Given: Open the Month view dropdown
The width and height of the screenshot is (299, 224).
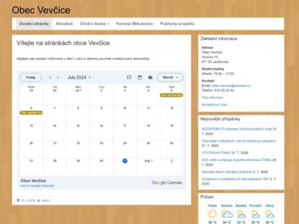Looking at the screenshot, I should pyautogui.click(x=170, y=78).
